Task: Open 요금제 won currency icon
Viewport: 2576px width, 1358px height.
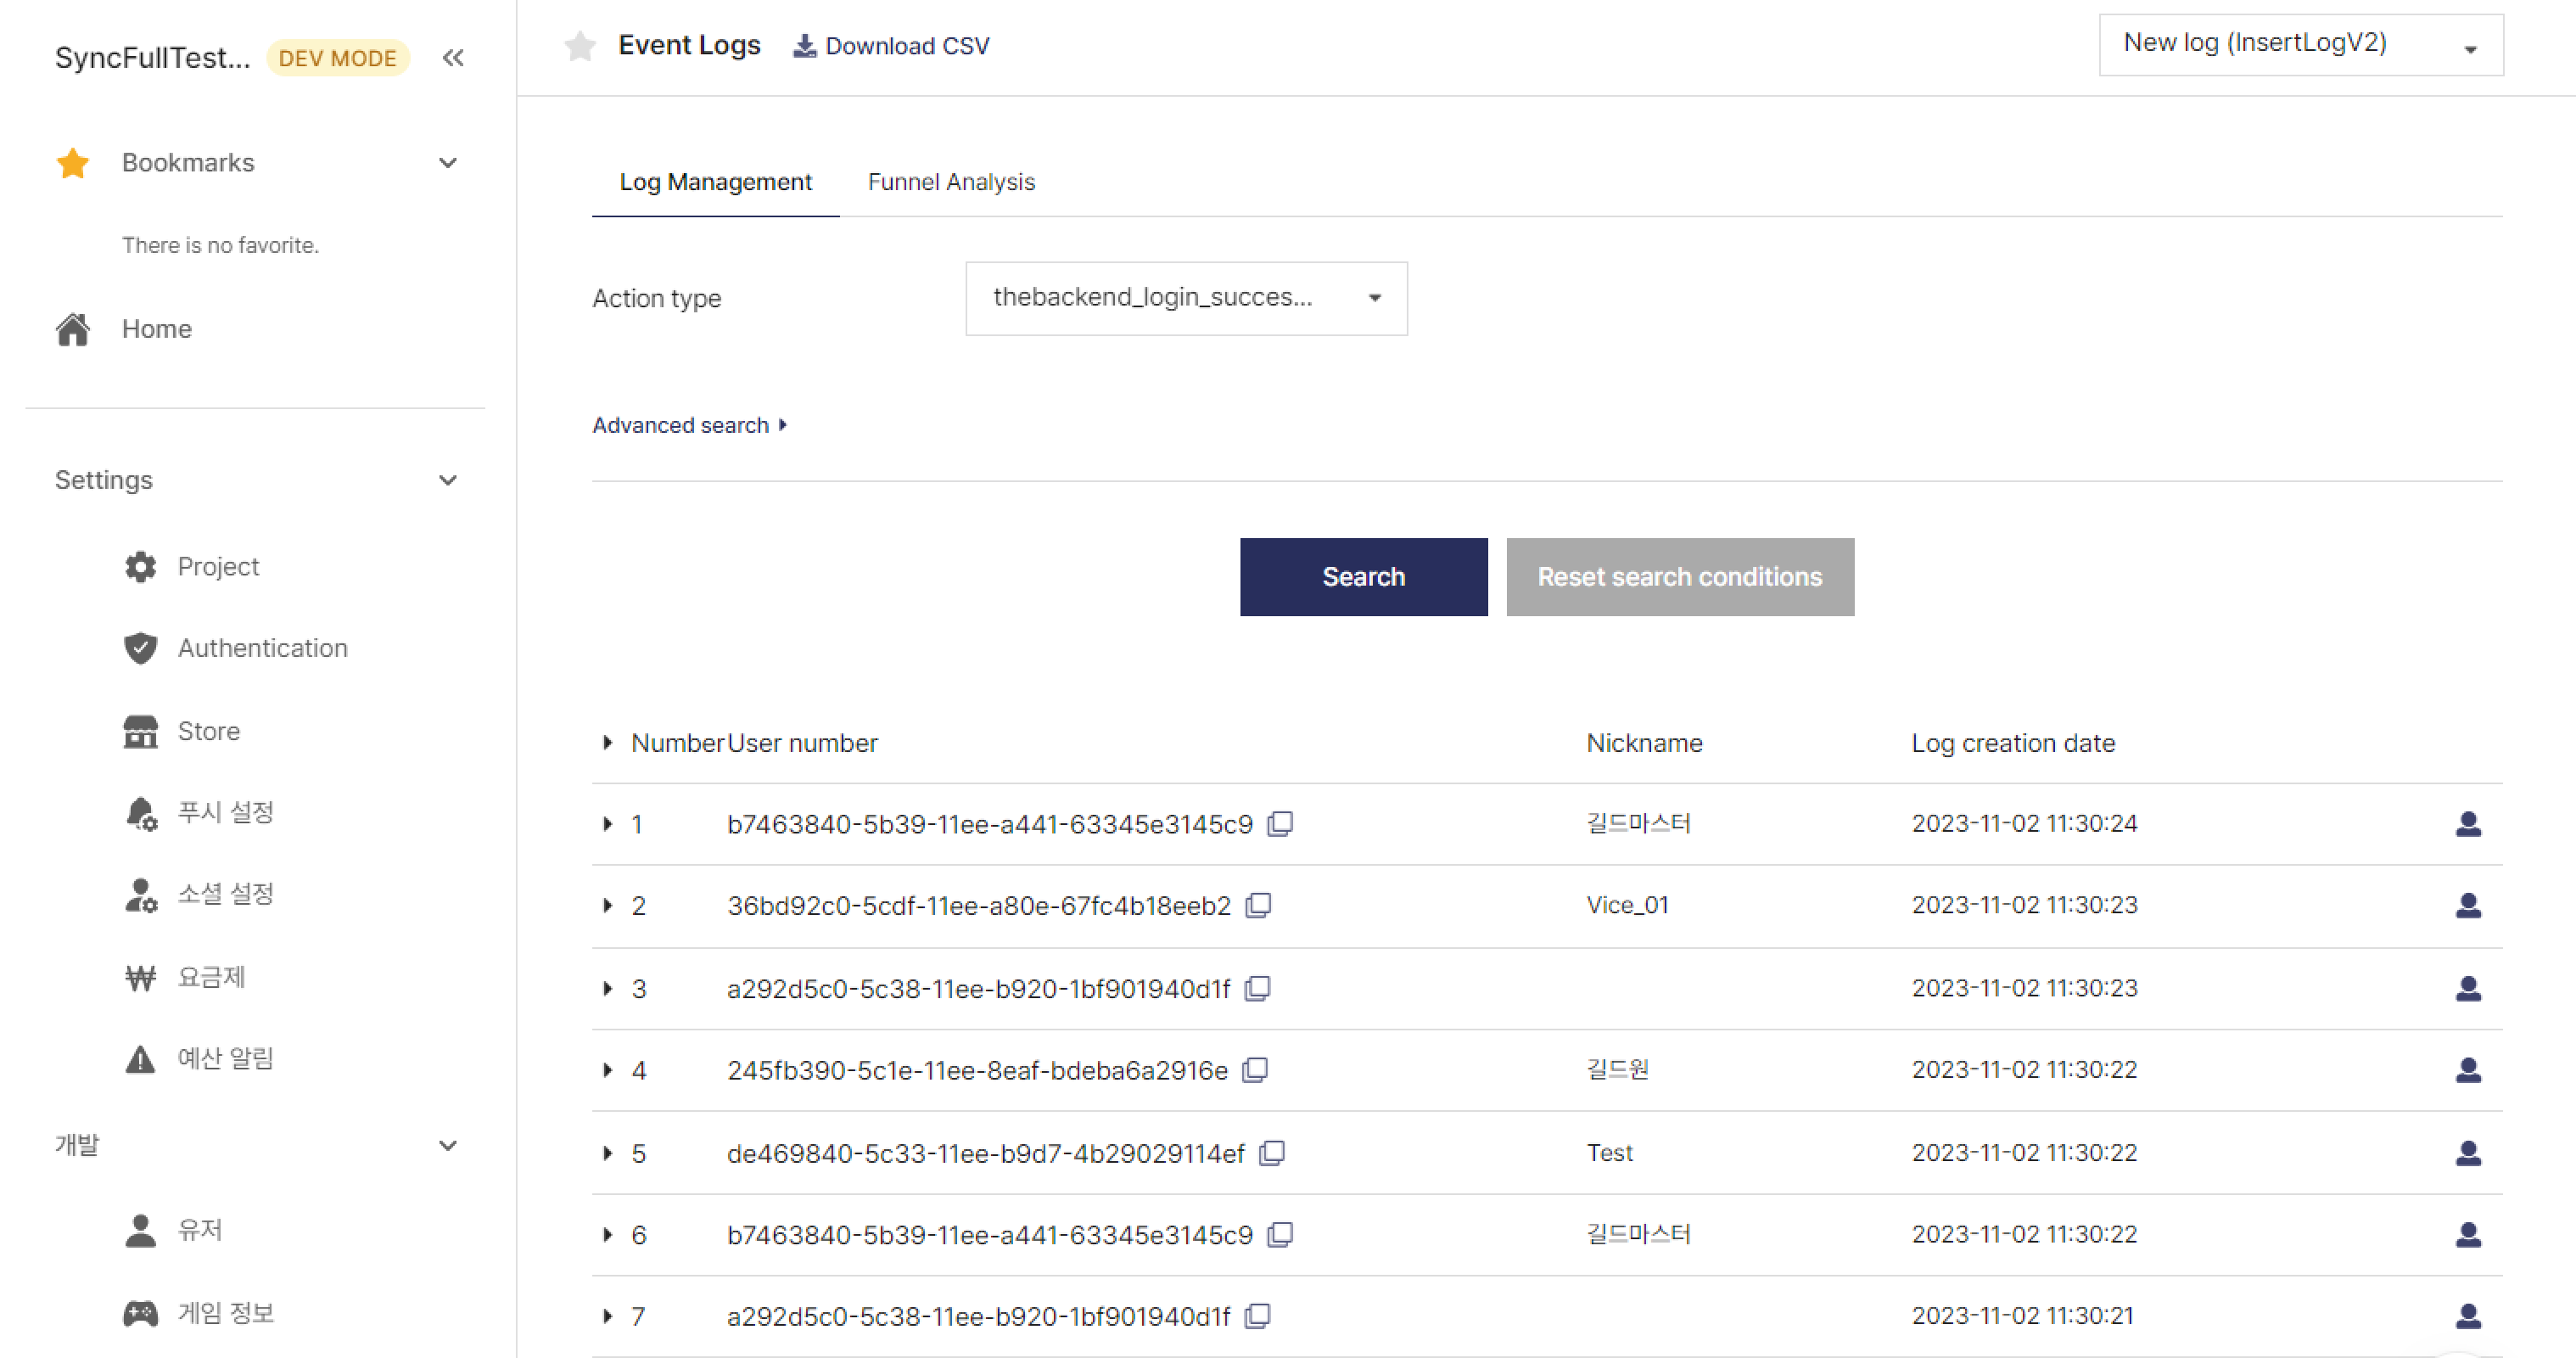Action: tap(141, 977)
